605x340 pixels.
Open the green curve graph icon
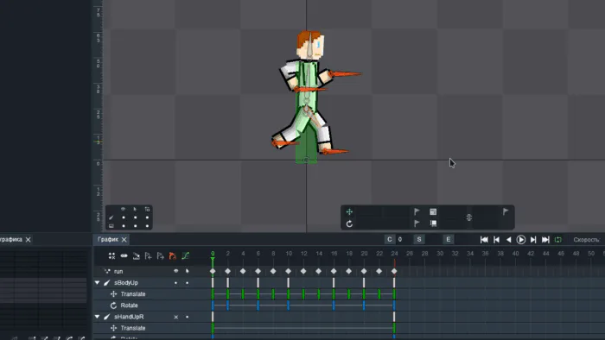185,255
